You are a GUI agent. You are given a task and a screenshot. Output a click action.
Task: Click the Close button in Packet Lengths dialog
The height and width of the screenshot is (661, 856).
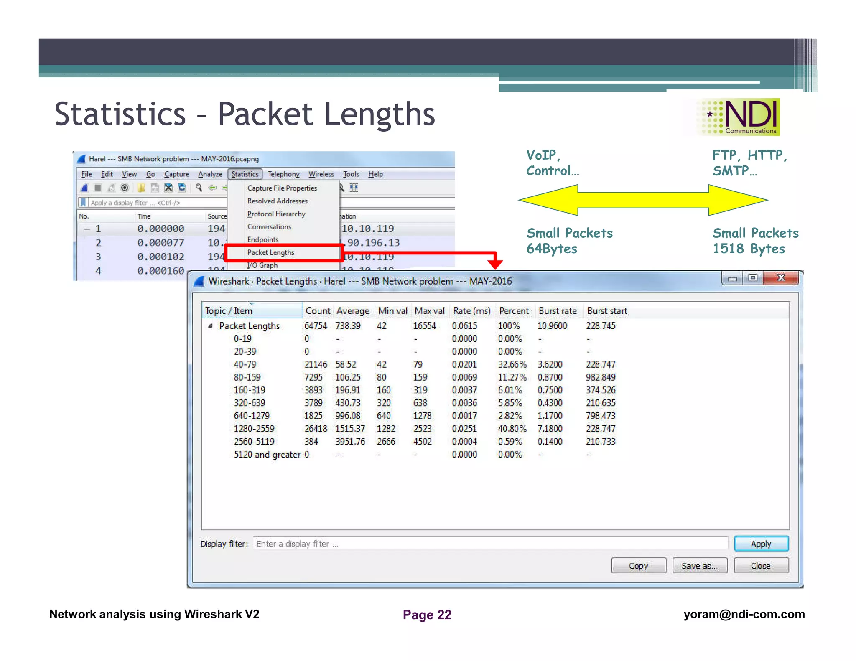tap(761, 566)
